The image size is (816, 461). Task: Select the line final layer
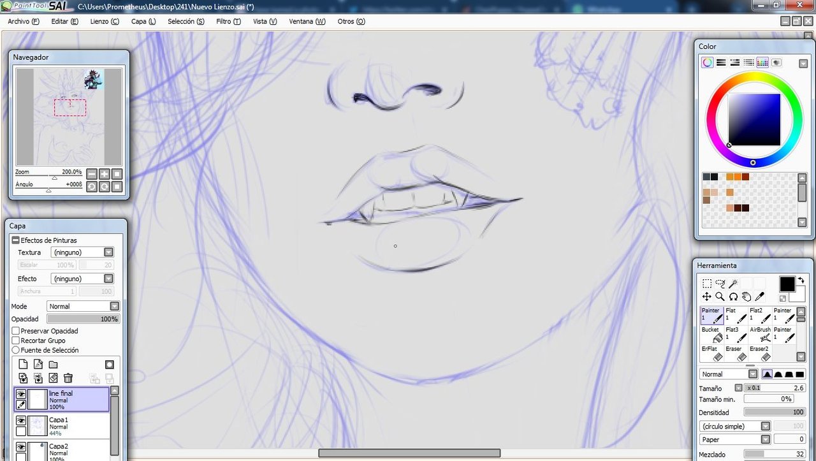click(61, 400)
